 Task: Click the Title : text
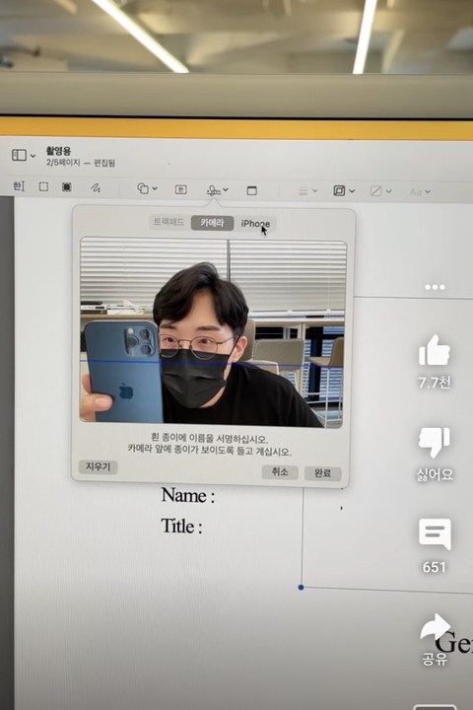181,527
